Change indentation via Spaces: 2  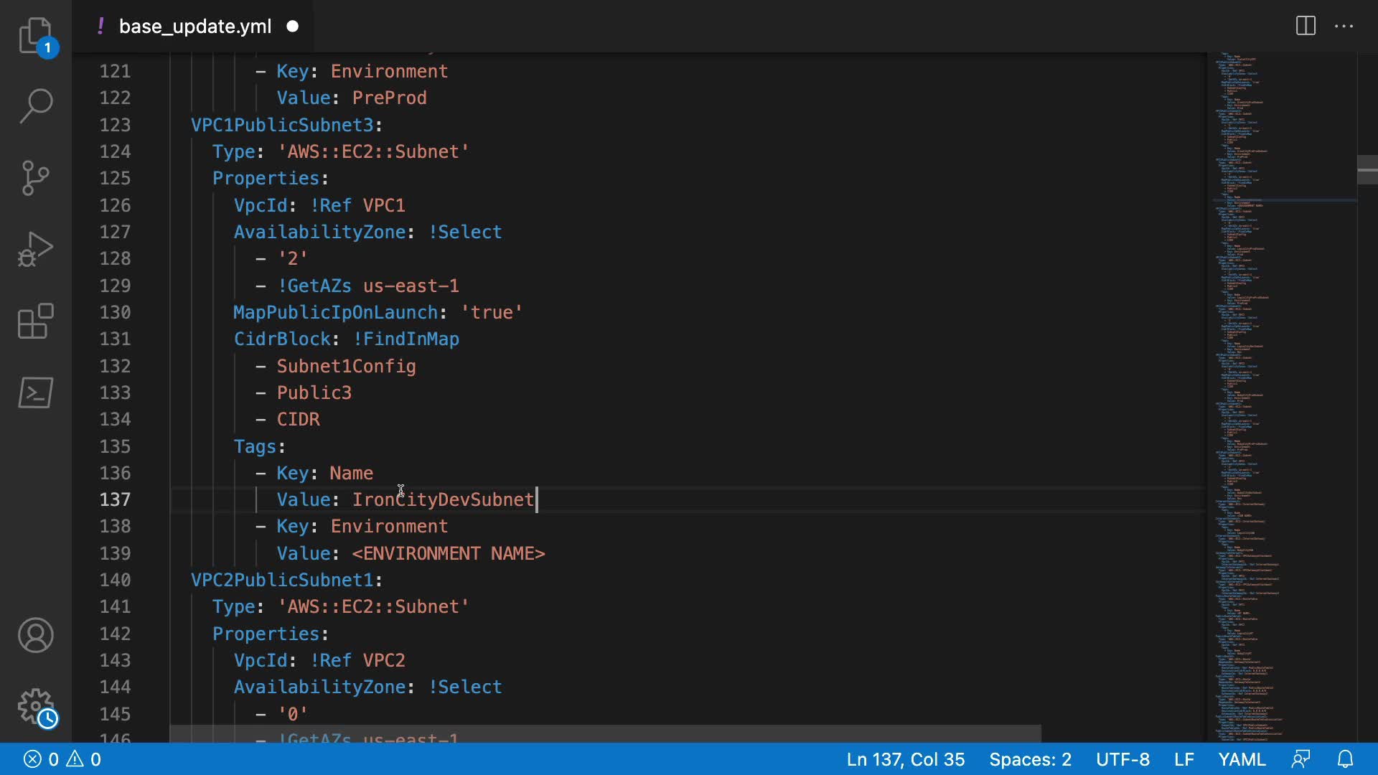(1030, 759)
